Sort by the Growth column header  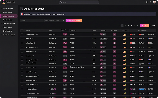pyautogui.click(x=125, y=30)
